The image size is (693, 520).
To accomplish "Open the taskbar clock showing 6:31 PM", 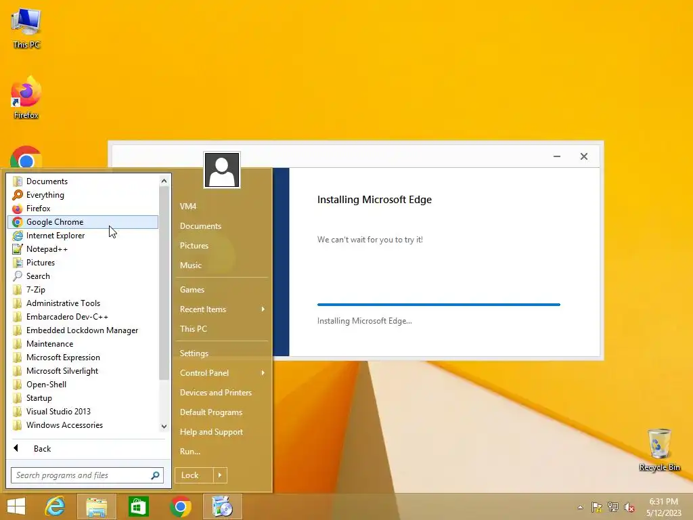I will (663, 507).
